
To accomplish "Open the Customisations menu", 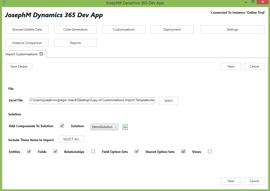I will click(x=124, y=30).
